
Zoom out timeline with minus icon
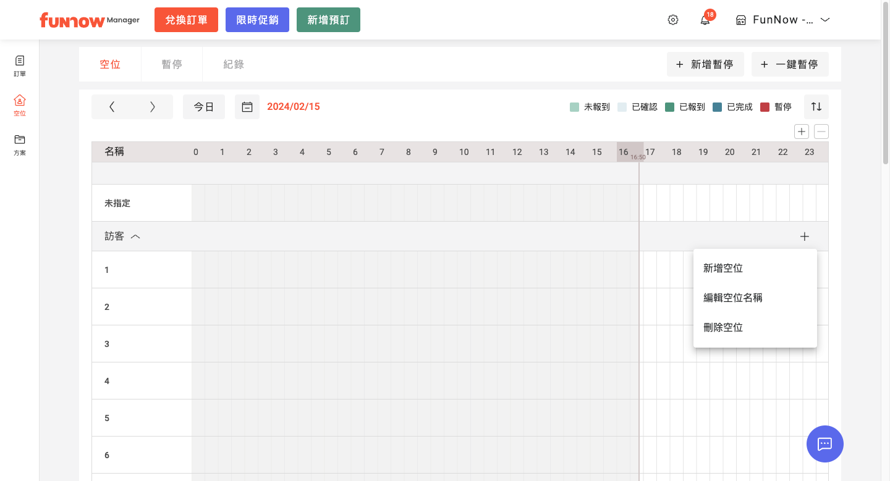pos(821,132)
